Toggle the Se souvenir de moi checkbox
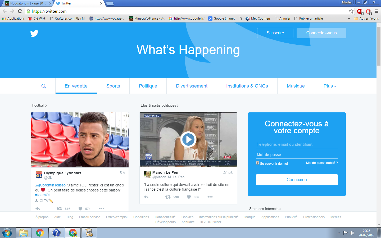Image resolution: width=381 pixels, height=238 pixels. [257, 163]
